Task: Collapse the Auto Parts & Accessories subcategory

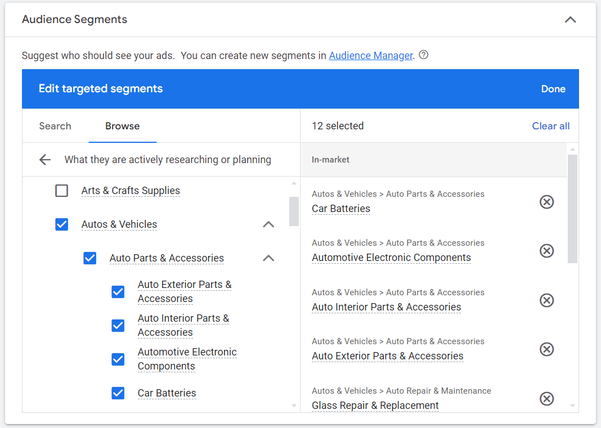Action: 268,258
